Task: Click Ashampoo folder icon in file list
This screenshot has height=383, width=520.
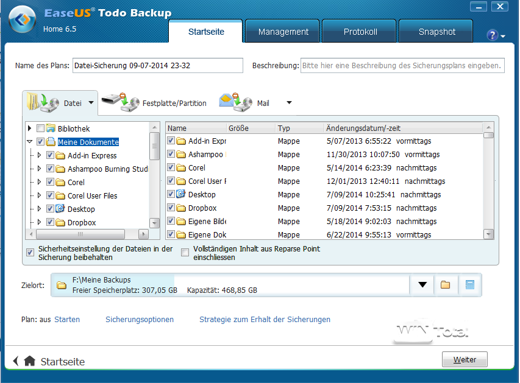Action: (181, 154)
